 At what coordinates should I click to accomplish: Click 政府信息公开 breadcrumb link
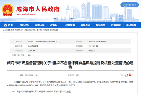(x=19, y=30)
